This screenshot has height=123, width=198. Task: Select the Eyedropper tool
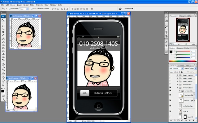3,79
